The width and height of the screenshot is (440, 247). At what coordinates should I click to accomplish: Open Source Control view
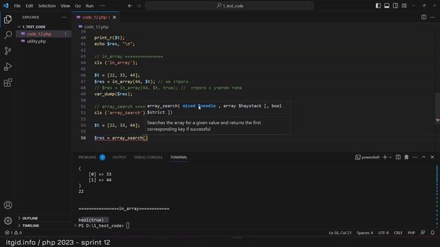pos(8,51)
